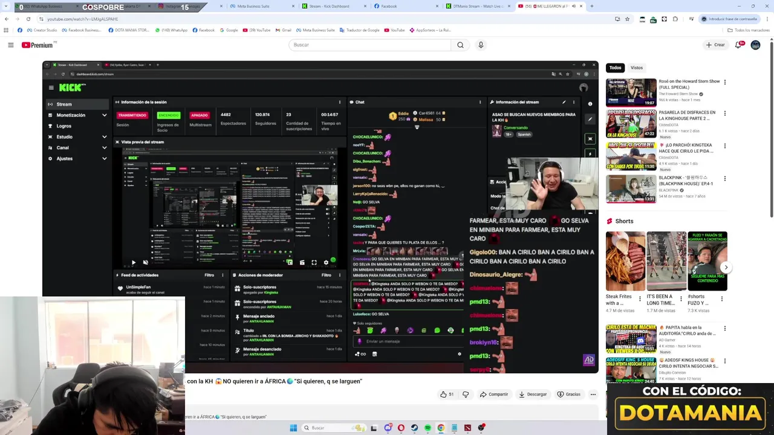Open the apps grid in the bookmarks bar
The image size is (774, 435).
pyautogui.click(x=6, y=30)
